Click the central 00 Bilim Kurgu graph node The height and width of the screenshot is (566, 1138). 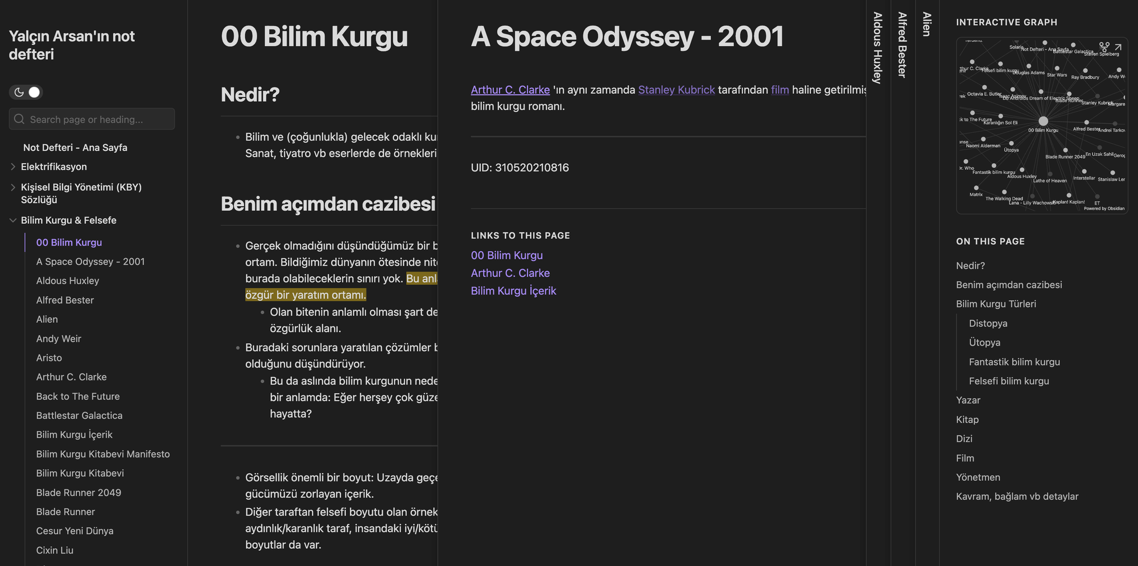pyautogui.click(x=1043, y=121)
